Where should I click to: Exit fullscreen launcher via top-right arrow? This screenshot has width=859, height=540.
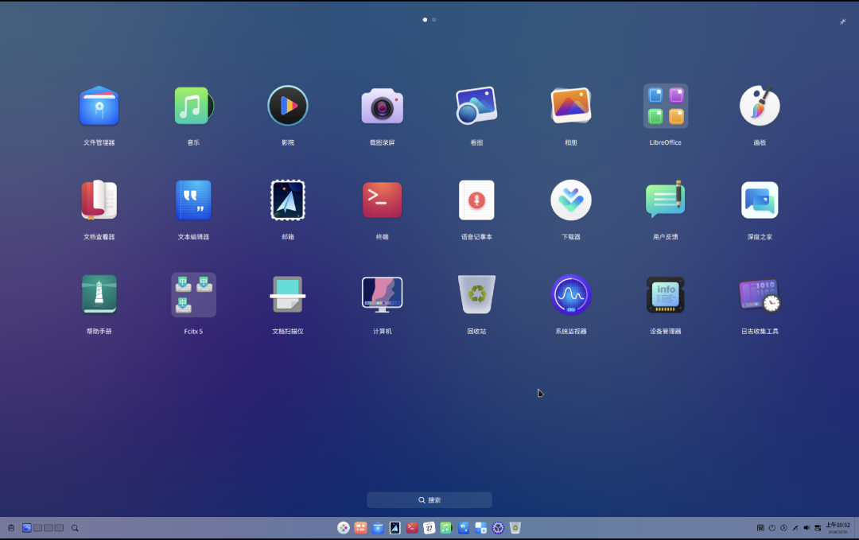[842, 21]
